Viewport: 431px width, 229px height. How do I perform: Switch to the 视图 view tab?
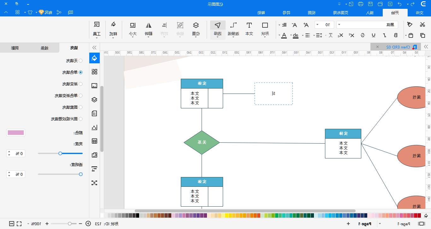(312, 13)
